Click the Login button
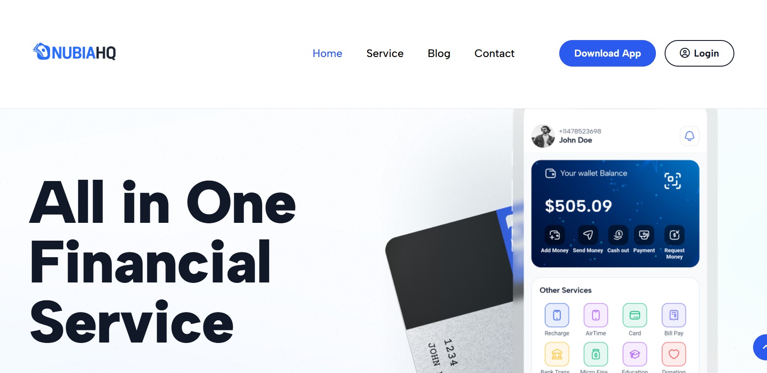Viewport: 767px width, 373px height. 699,53
